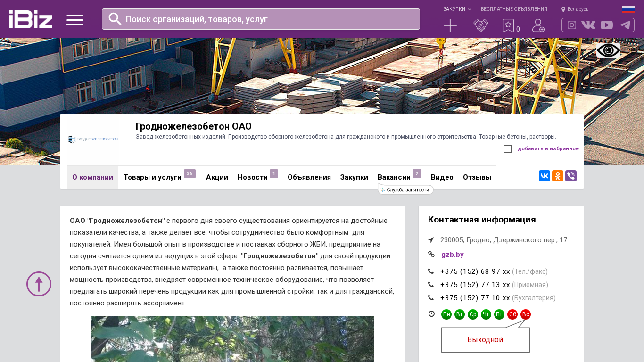Image resolution: width=644 pixels, height=362 pixels.
Task: Switch to the Объявления tab
Action: click(309, 177)
